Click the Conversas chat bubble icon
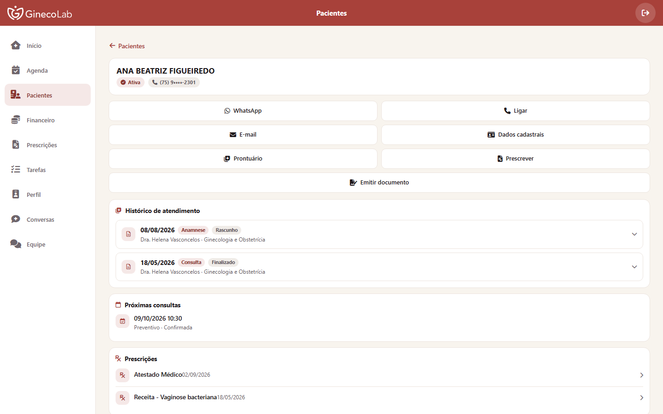The height and width of the screenshot is (414, 663). pos(16,219)
